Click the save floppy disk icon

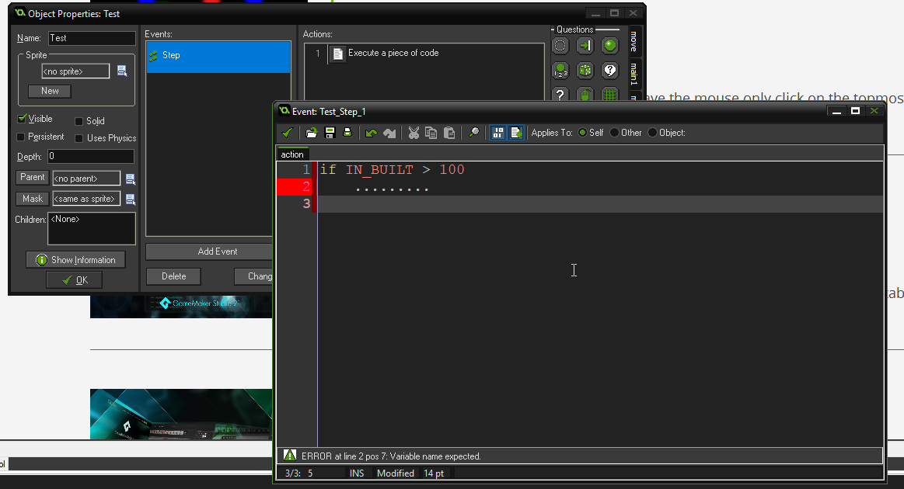(330, 133)
